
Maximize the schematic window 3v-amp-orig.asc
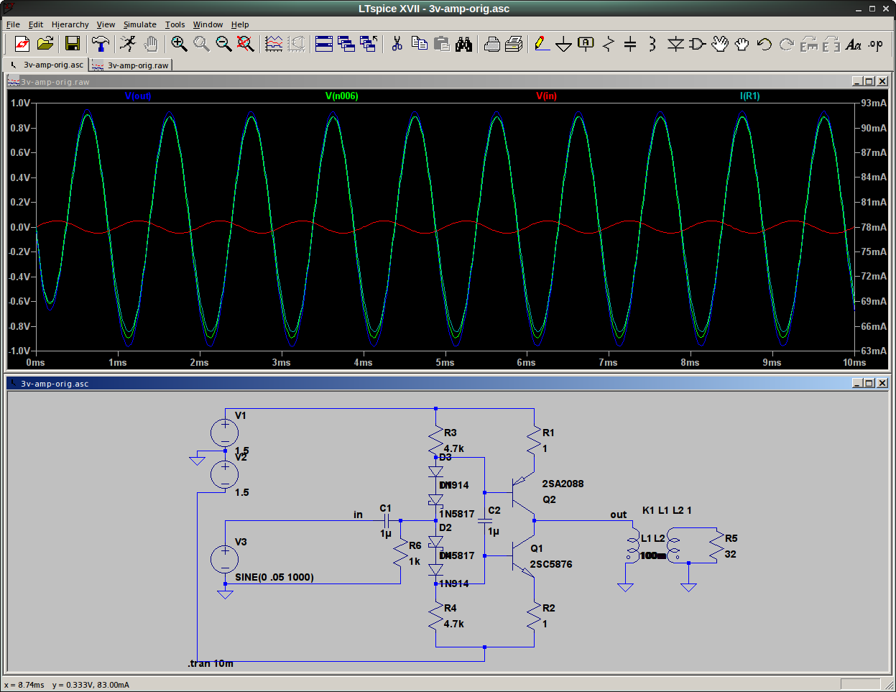pos(869,384)
